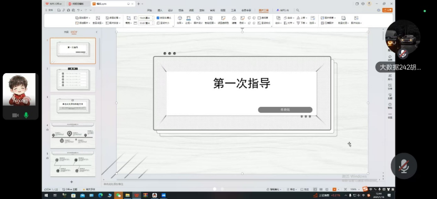The width and height of the screenshot is (437, 199).
Task: Click the 重设大小 button
Action: pos(164,23)
